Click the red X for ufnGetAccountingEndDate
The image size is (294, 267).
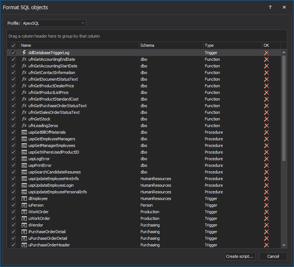click(x=266, y=59)
